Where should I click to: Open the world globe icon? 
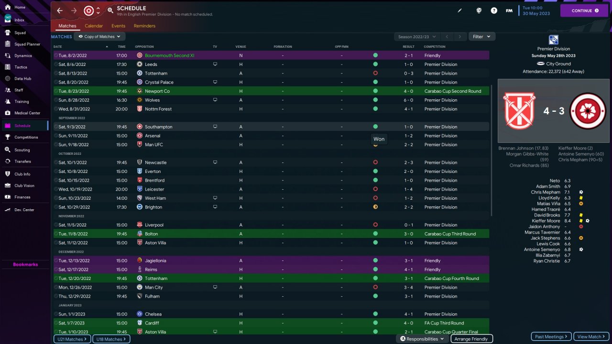479,11
